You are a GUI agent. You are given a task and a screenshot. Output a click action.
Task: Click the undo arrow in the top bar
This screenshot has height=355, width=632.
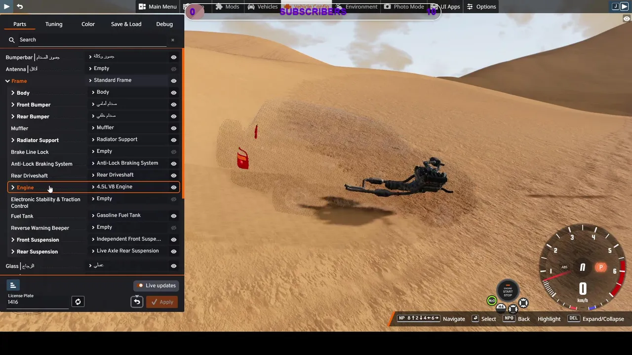(x=20, y=6)
